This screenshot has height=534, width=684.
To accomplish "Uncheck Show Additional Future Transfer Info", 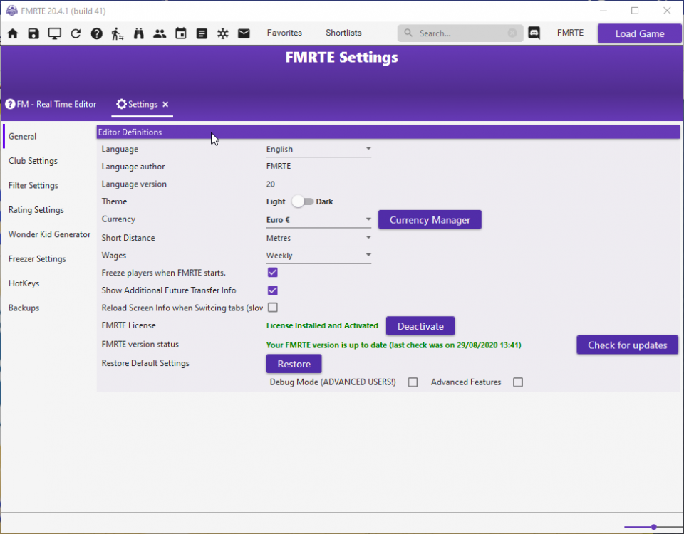I will click(x=273, y=290).
